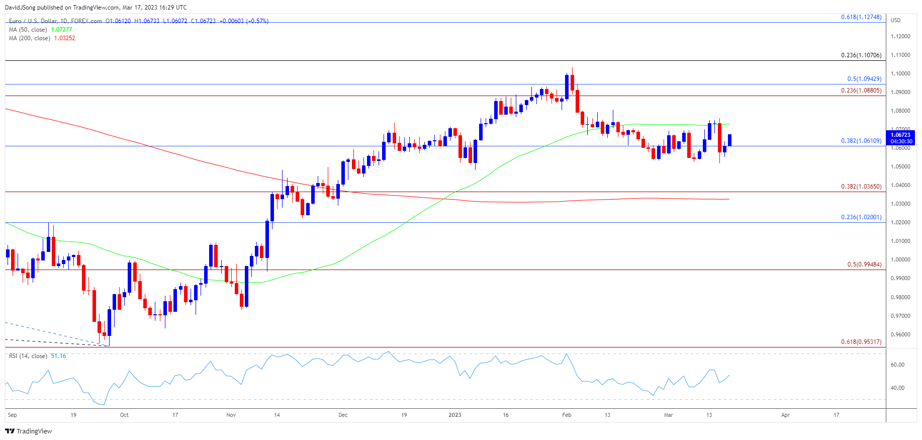Click the 1.05000 price axis label
The image size is (922, 440).
(x=900, y=167)
